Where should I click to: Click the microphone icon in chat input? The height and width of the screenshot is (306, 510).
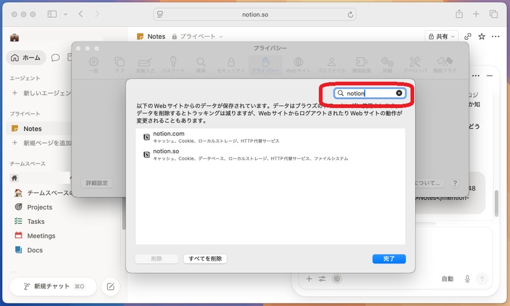click(467, 279)
